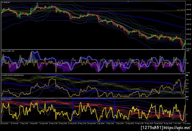The width and height of the screenshot is (192, 131).
Task: Click the 6 Oct 05:00 time axis label
Action: 187,124
